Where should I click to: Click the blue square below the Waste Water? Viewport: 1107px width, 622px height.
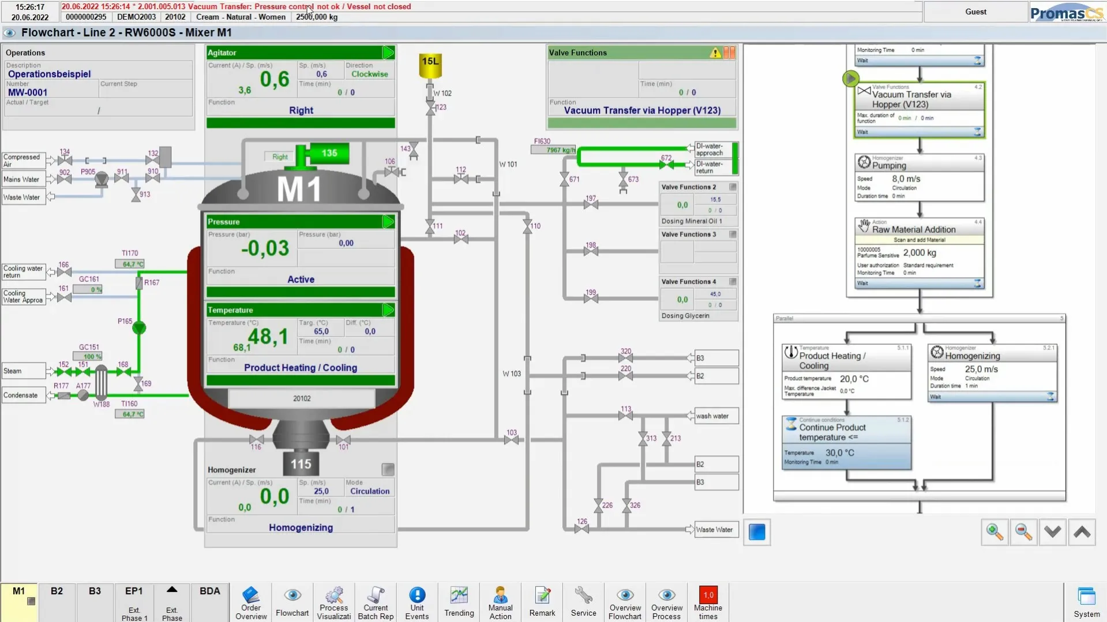(756, 531)
